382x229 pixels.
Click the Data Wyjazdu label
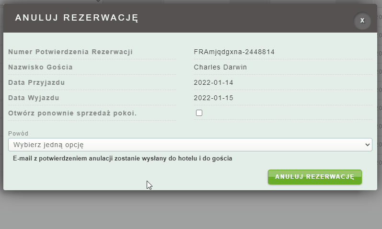[x=34, y=98]
